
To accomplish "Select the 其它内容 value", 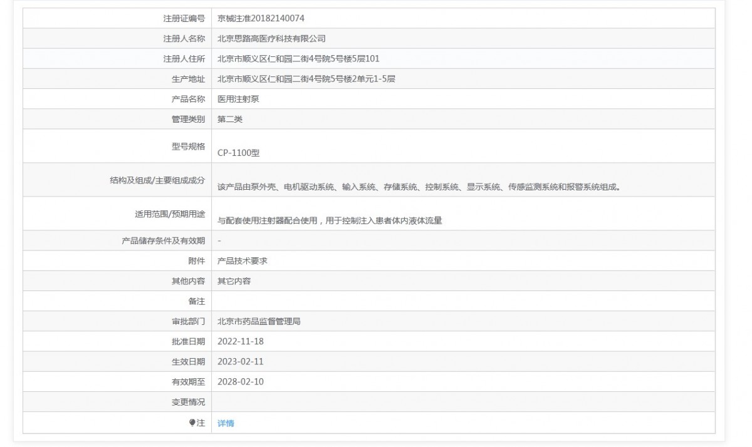I will coord(234,281).
